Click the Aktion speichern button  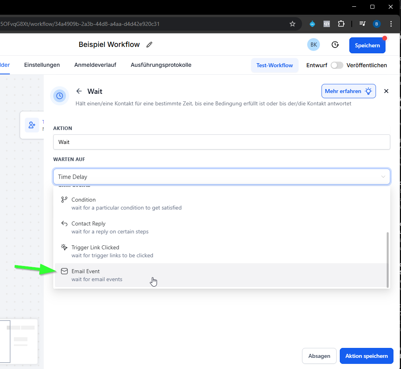coord(366,356)
